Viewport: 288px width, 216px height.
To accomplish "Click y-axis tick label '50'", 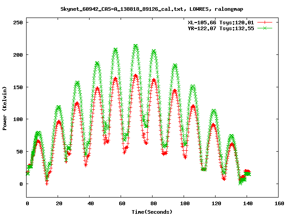I will coord(20,152).
